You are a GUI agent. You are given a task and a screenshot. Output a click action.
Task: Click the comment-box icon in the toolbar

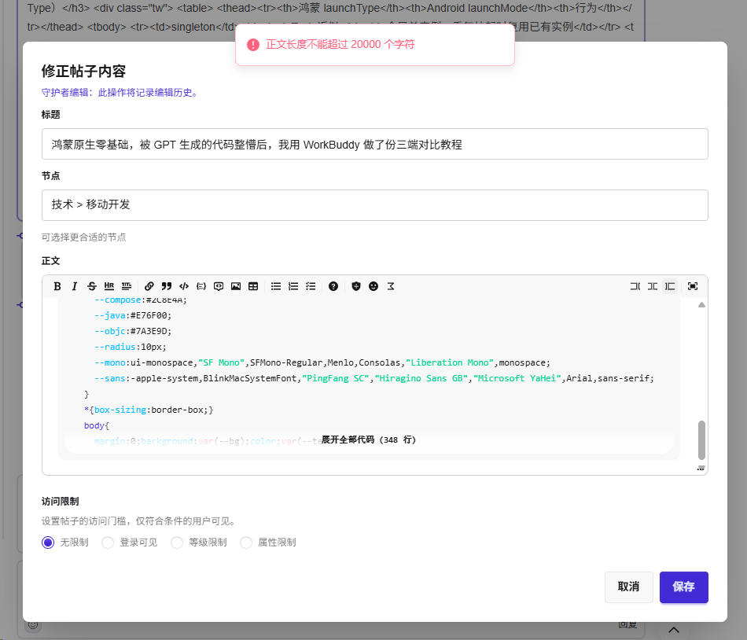click(219, 286)
